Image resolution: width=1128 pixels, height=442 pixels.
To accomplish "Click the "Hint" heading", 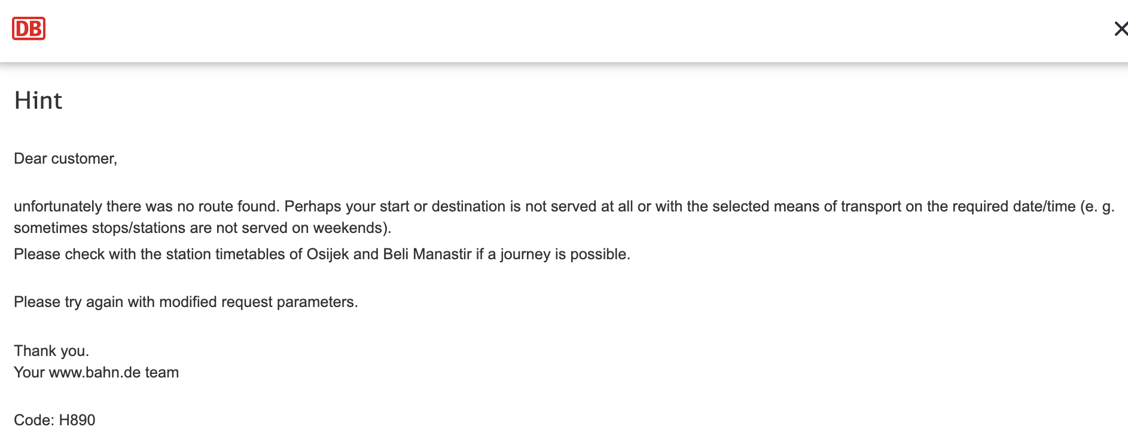I will (x=38, y=100).
